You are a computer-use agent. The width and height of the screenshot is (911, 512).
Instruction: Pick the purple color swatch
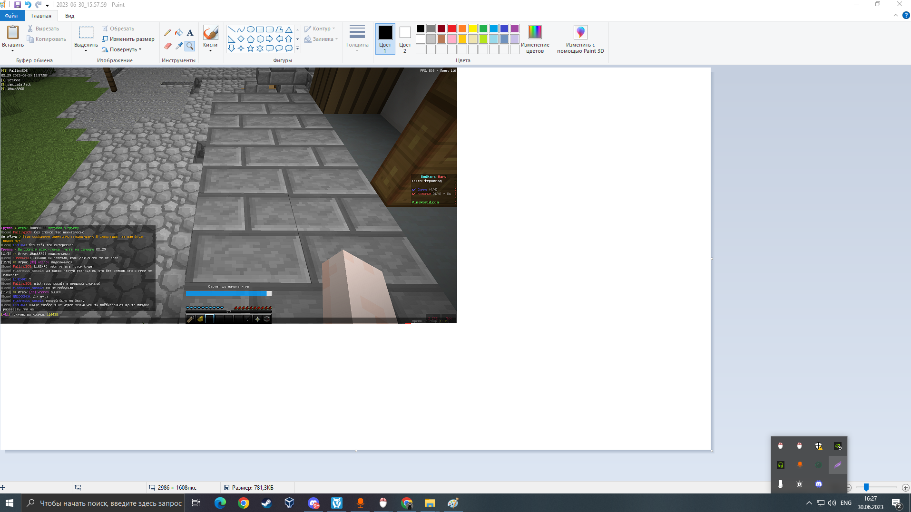pyautogui.click(x=514, y=29)
